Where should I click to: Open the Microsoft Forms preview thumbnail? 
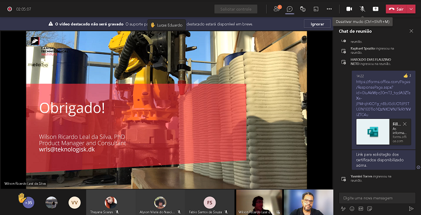pos(373,132)
